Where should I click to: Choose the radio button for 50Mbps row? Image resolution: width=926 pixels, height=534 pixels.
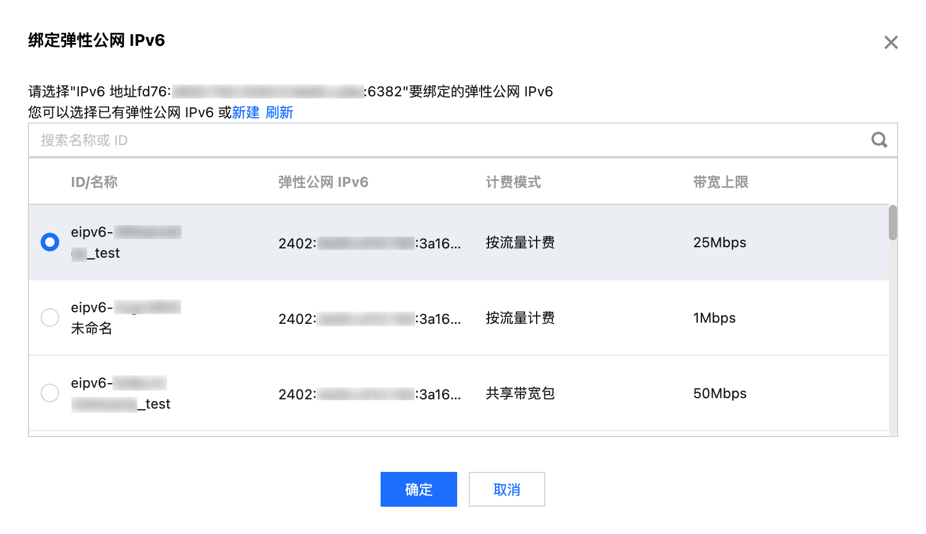pyautogui.click(x=50, y=393)
